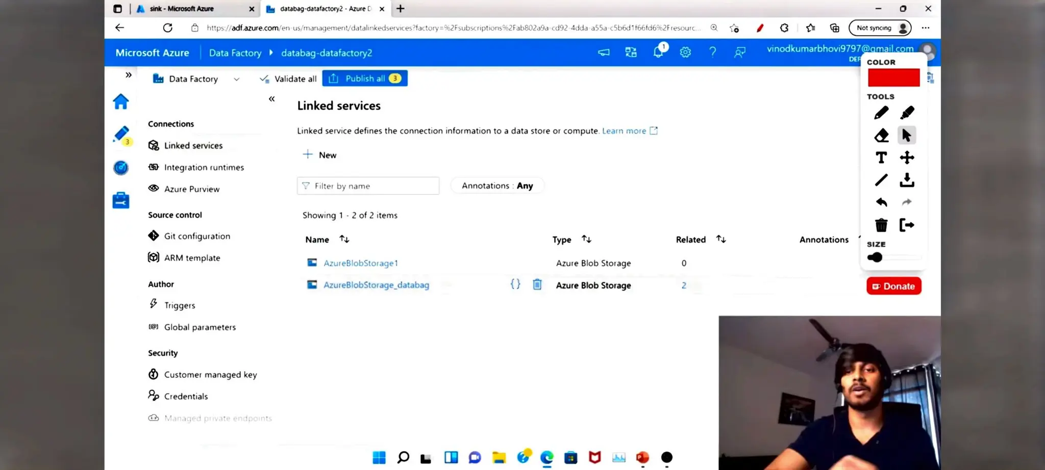Sort by Type column arrows

coord(586,239)
